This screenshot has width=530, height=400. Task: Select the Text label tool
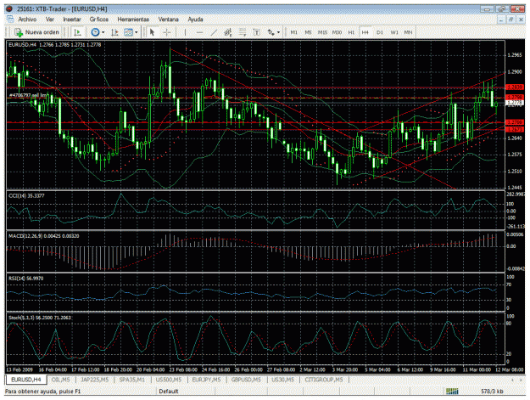(257, 32)
